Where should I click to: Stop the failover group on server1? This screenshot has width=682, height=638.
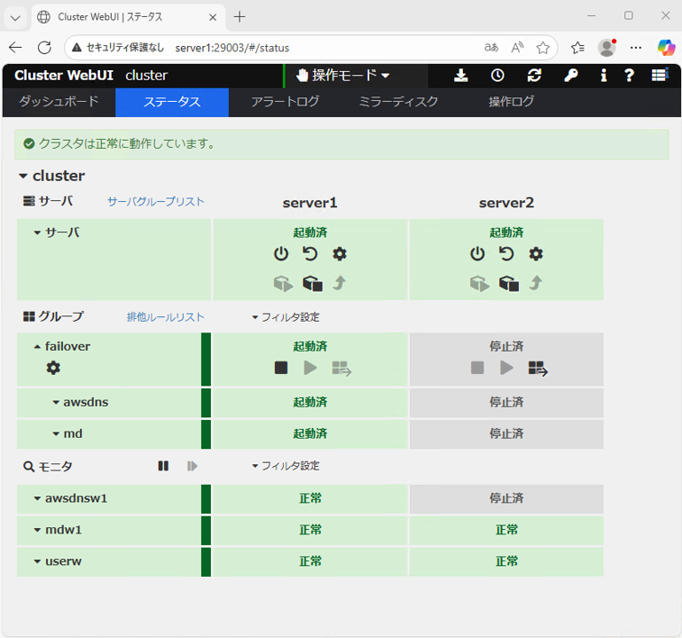[281, 368]
